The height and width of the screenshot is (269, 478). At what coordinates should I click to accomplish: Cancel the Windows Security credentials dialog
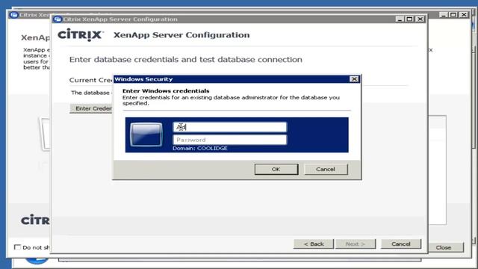326,170
